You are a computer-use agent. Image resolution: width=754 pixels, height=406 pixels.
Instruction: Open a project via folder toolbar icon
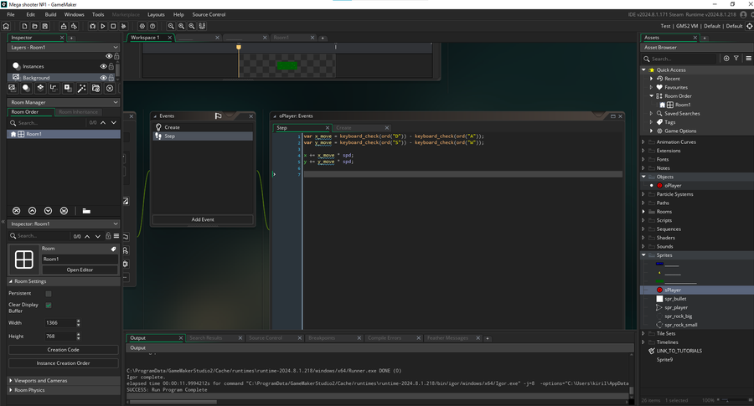[34, 26]
